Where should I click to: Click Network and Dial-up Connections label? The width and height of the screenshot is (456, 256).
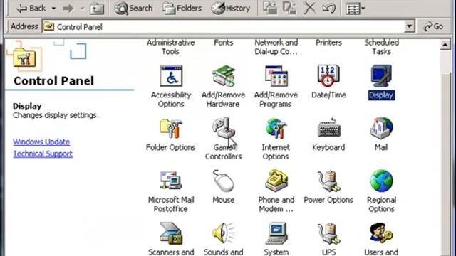(276, 47)
